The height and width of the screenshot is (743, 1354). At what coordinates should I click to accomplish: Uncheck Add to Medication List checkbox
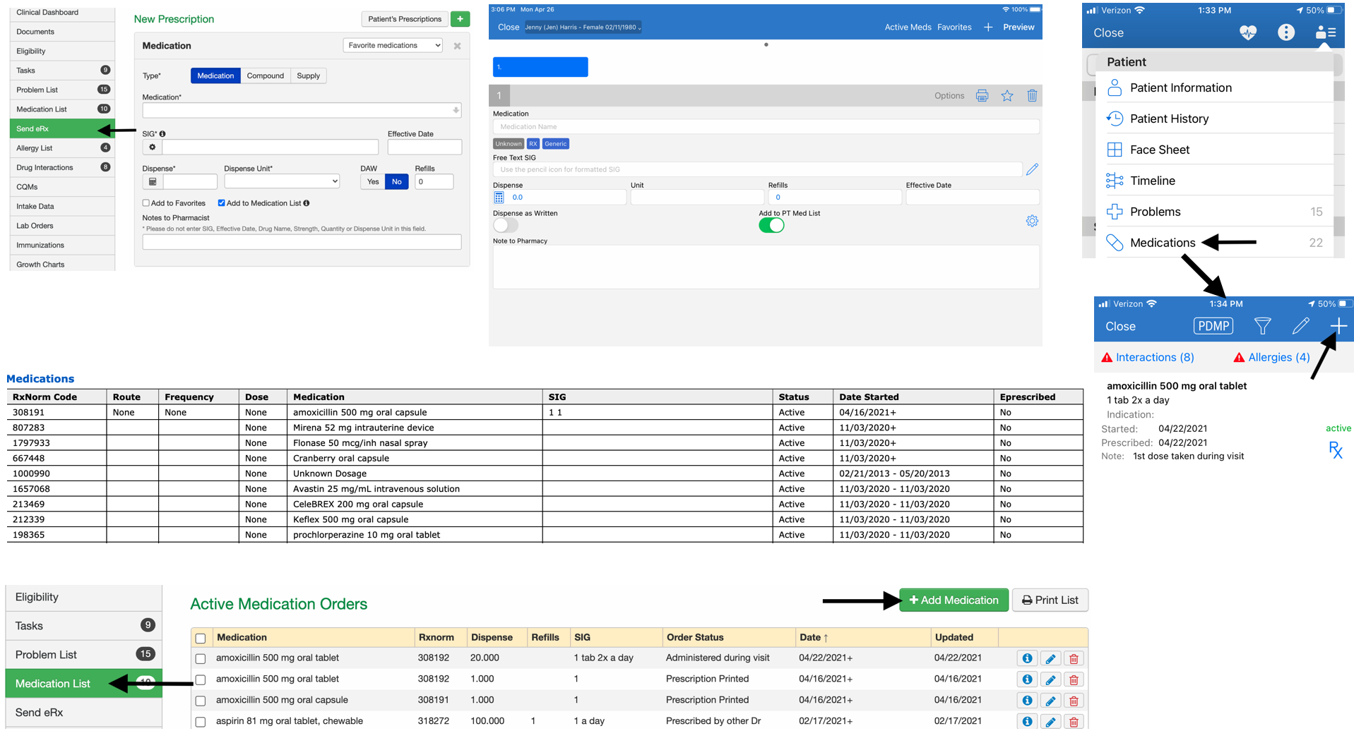pos(222,203)
